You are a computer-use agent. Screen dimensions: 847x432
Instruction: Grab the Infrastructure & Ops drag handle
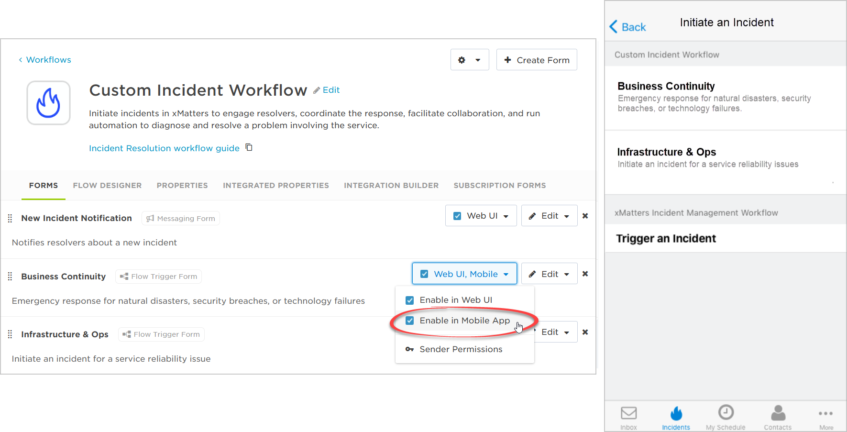point(10,334)
